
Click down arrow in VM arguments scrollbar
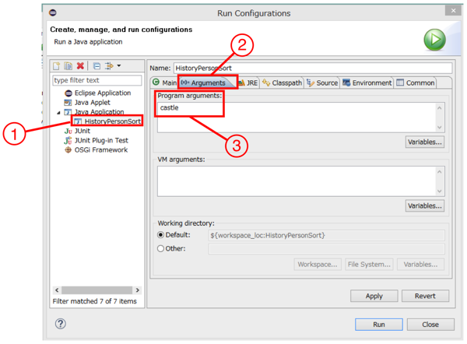click(440, 191)
